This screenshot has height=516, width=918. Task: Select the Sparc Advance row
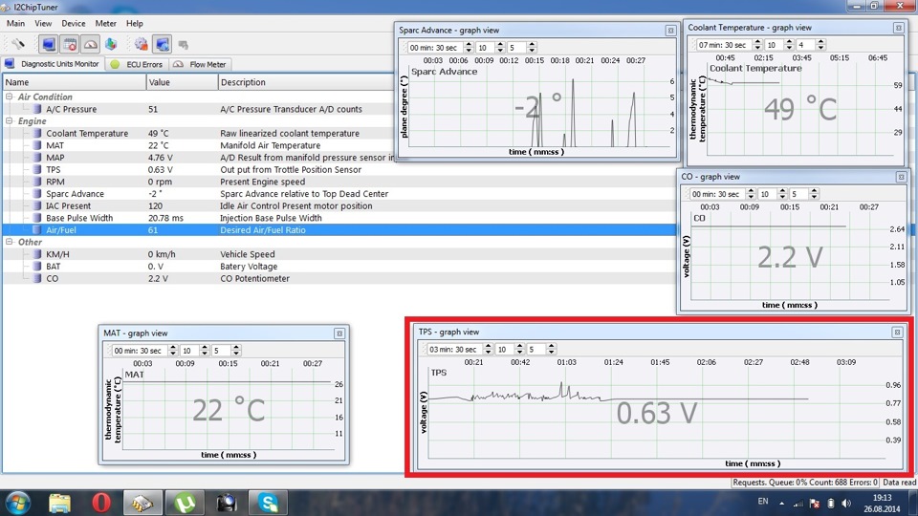(339, 194)
